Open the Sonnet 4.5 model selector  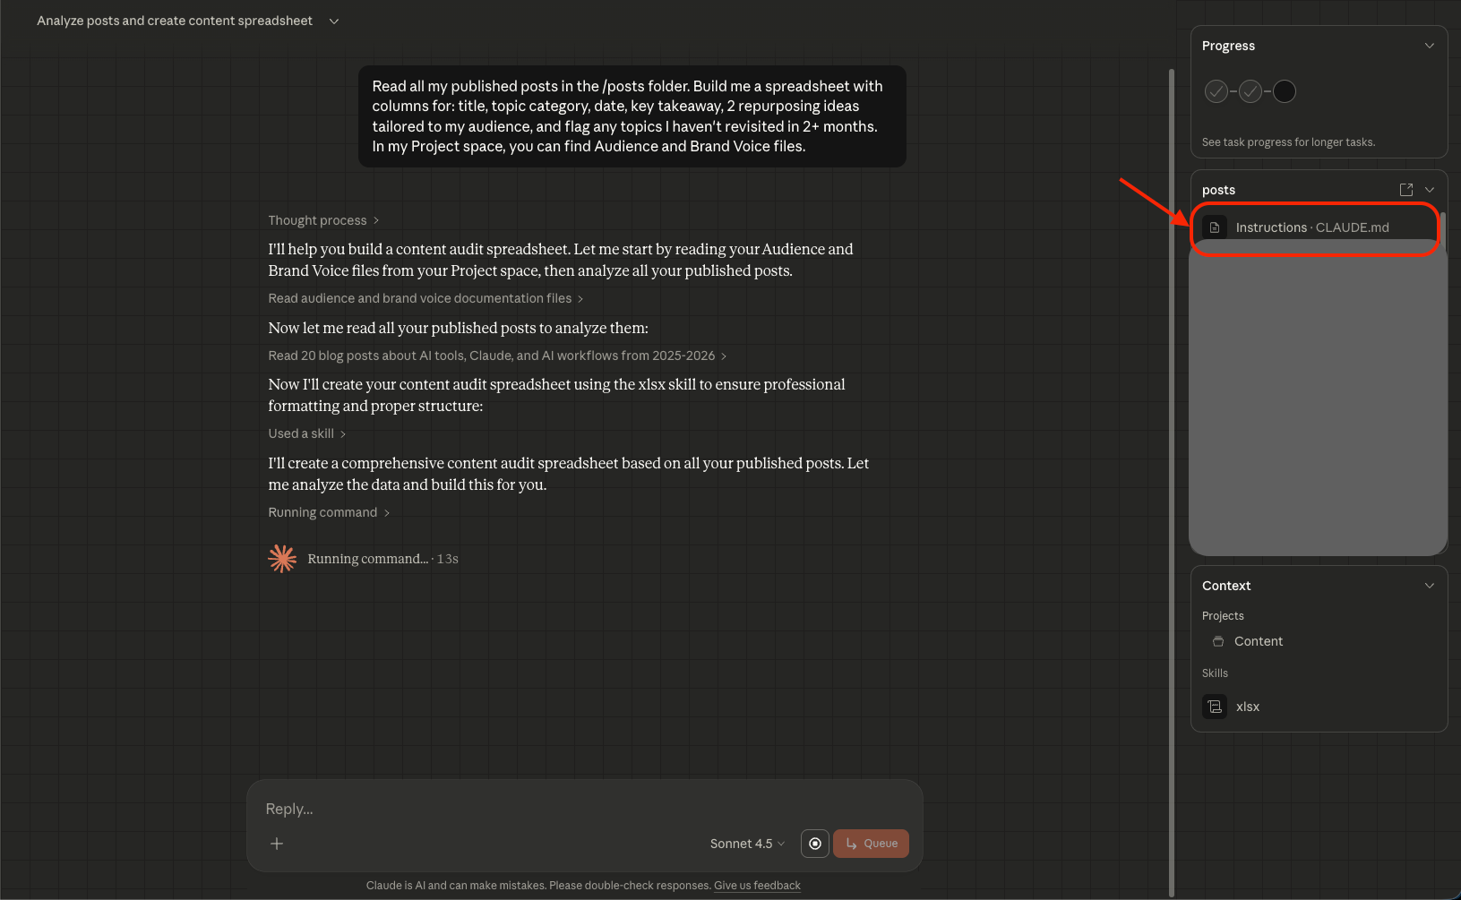(x=747, y=844)
